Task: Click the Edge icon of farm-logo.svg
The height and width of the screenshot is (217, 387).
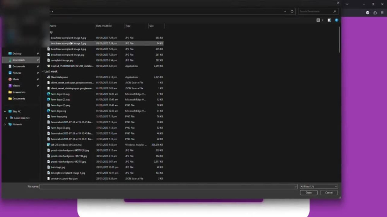Action: pyautogui.click(x=48, y=111)
